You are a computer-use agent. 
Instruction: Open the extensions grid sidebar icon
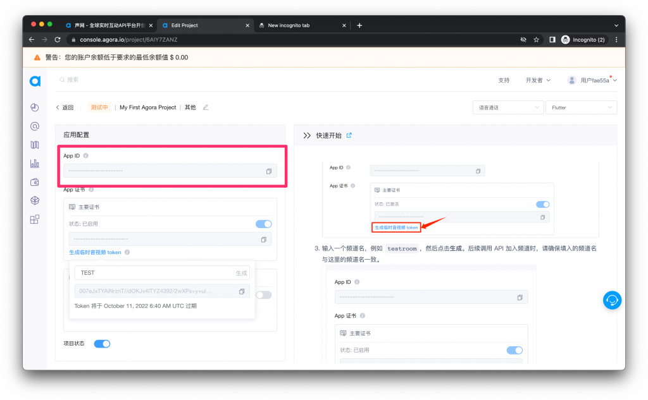pyautogui.click(x=35, y=219)
